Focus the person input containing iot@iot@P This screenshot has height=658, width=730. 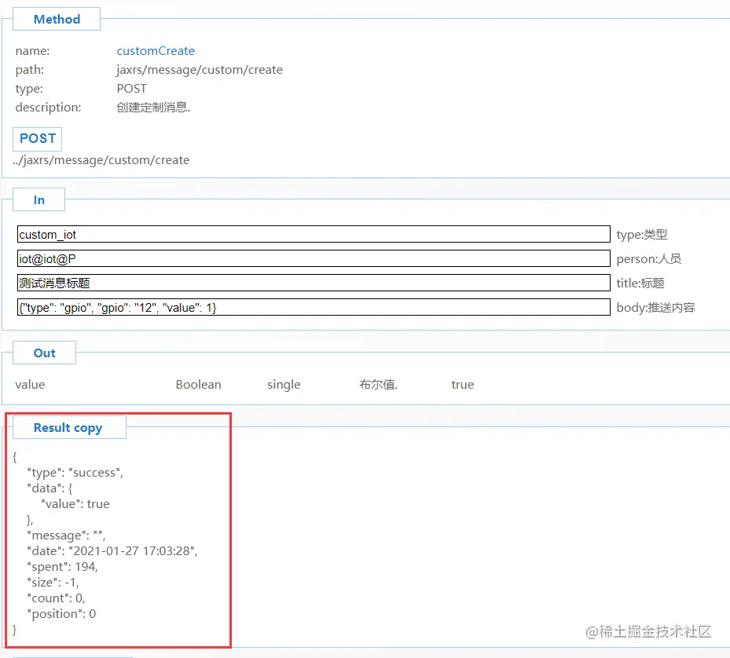(x=314, y=258)
